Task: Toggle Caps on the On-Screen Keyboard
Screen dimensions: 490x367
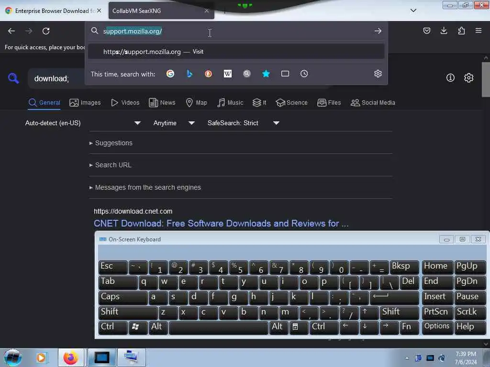Action: point(123,298)
